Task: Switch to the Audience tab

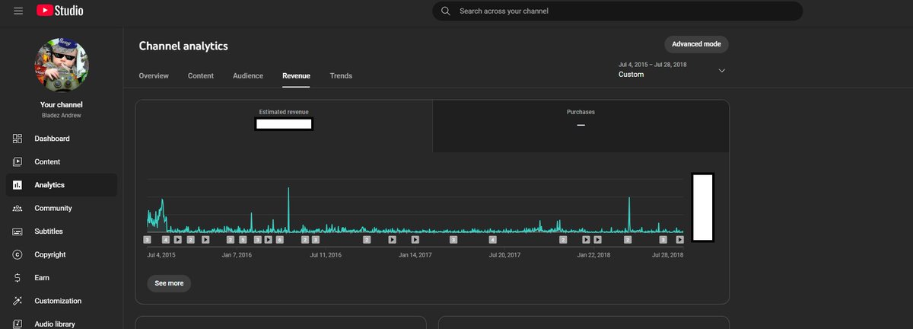Action: [248, 76]
